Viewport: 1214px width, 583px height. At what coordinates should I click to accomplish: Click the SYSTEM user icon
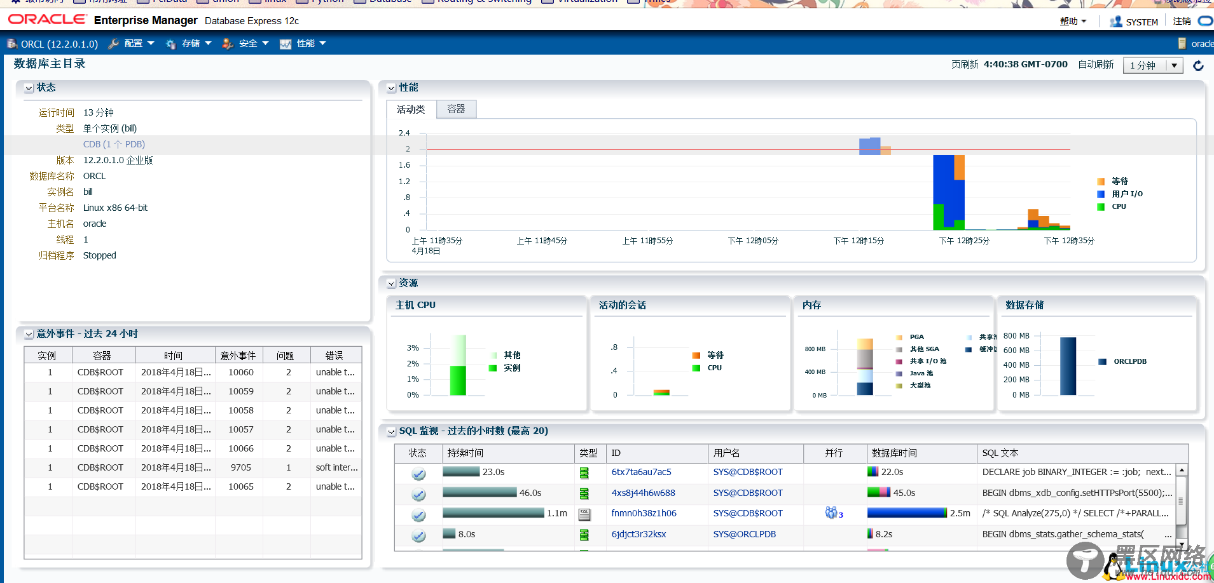point(1115,22)
